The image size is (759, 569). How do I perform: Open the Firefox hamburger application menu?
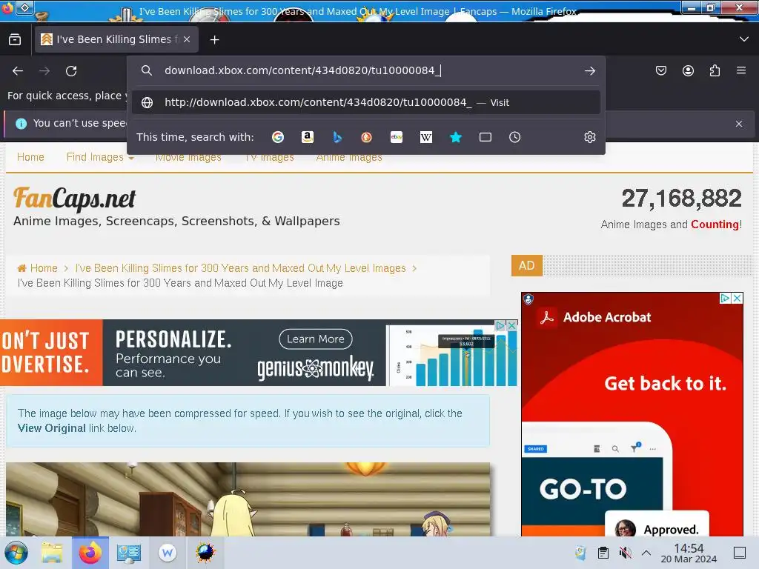[741, 70]
